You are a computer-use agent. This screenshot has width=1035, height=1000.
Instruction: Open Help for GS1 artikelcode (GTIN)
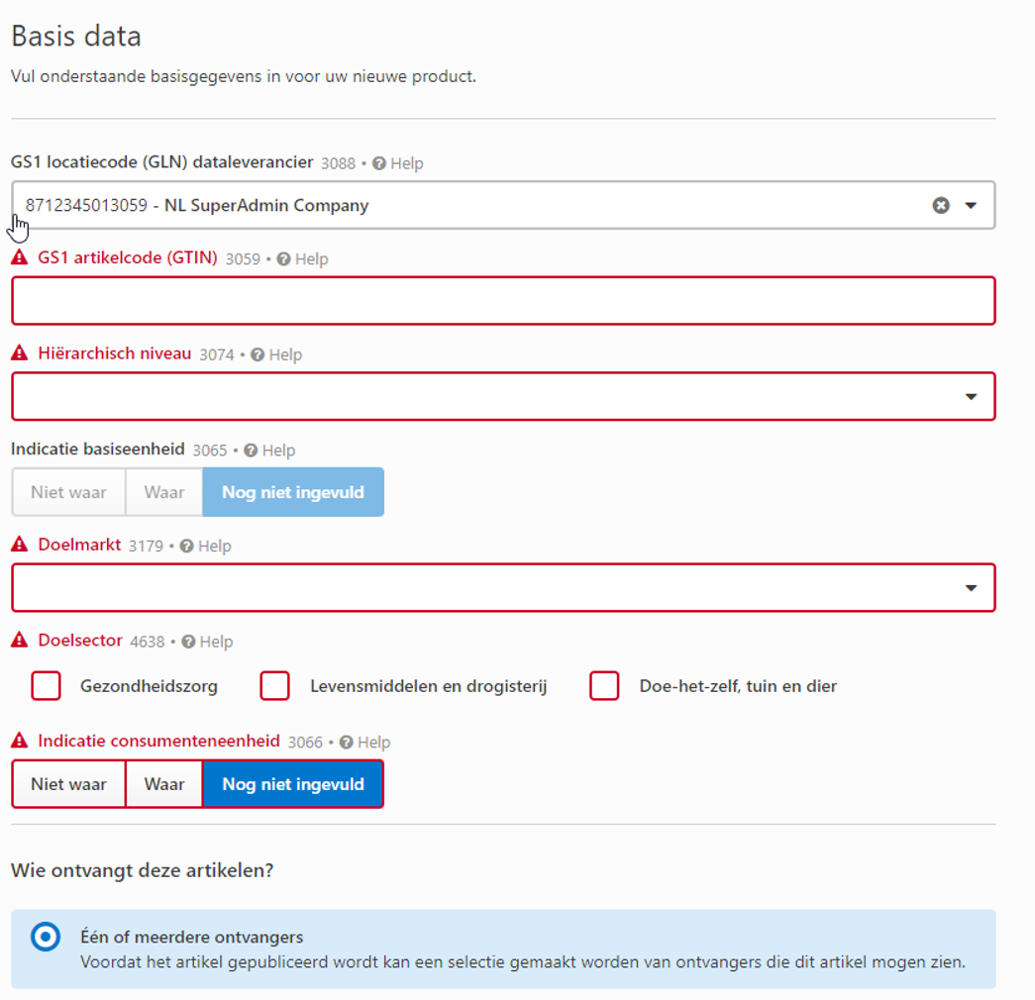point(302,259)
